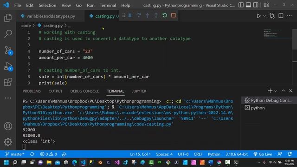Viewport: 297px width, 167px height.
Task: Close the bottom panel
Action: [291, 91]
